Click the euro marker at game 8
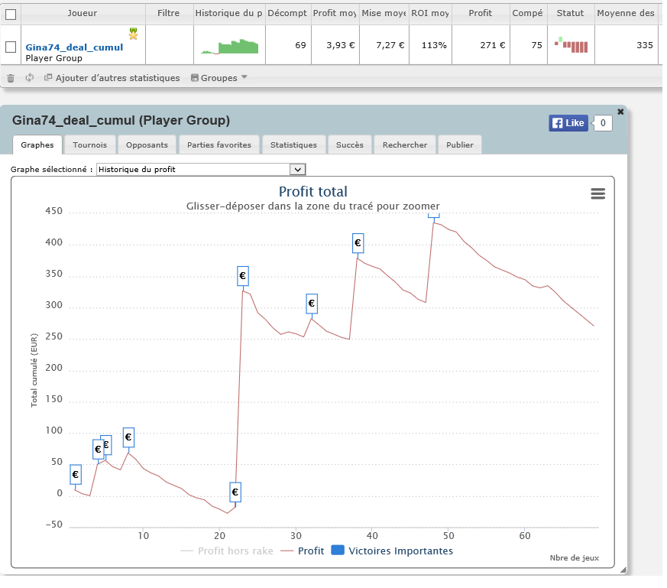This screenshot has width=667, height=588. pos(128,437)
